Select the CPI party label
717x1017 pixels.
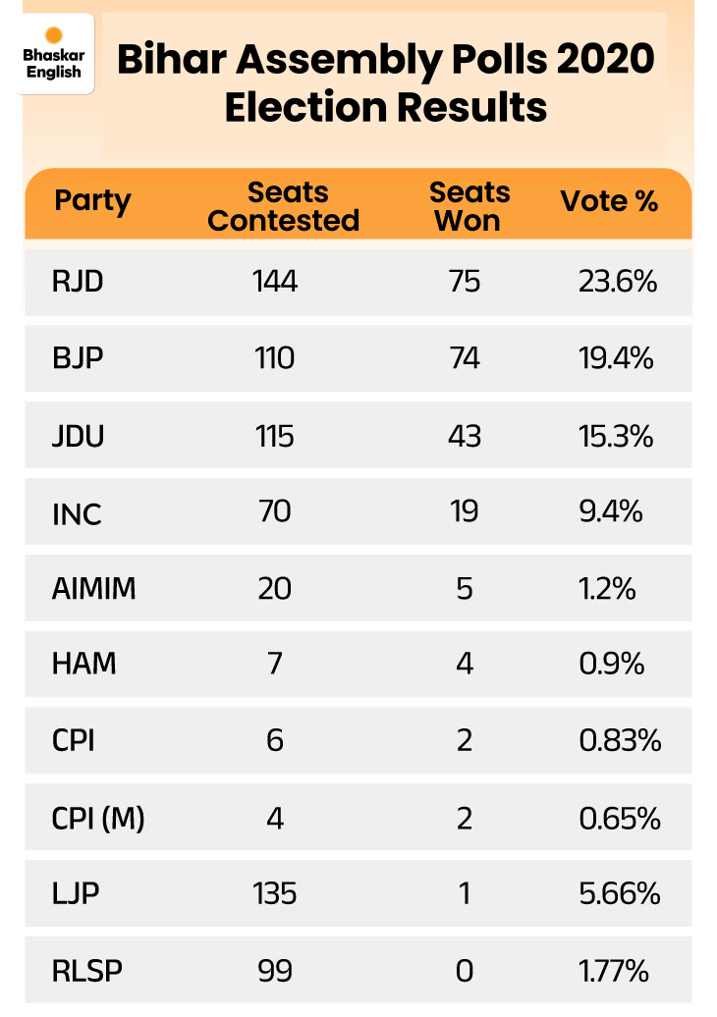point(74,740)
